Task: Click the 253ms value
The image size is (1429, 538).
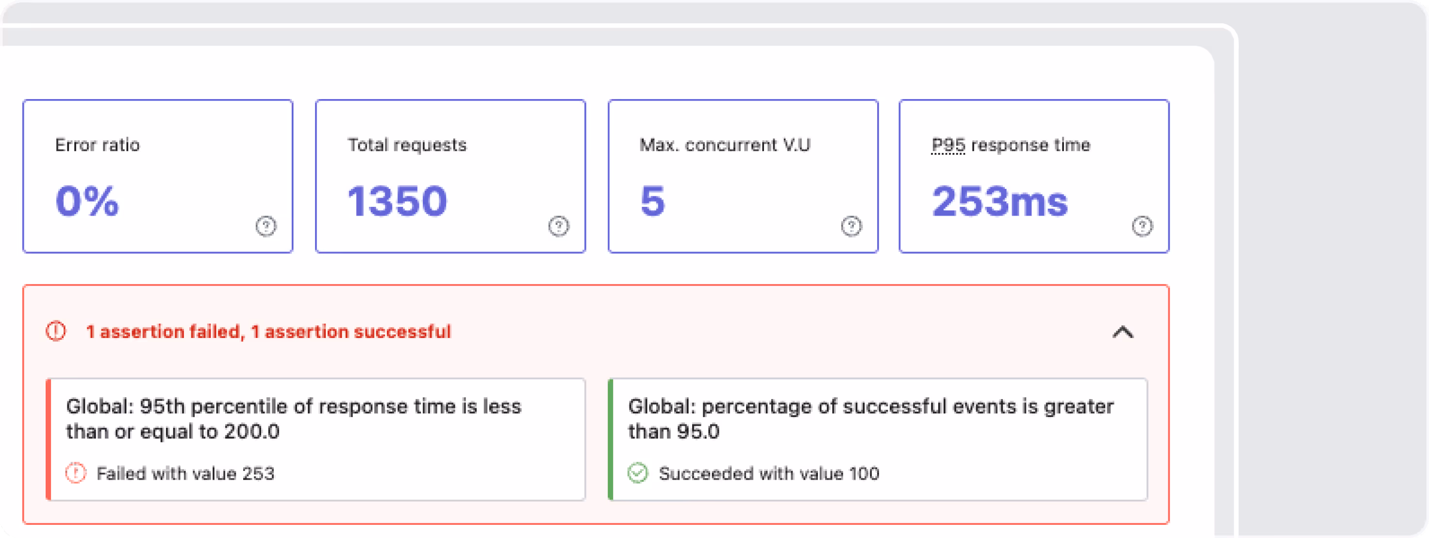Action: 999,201
